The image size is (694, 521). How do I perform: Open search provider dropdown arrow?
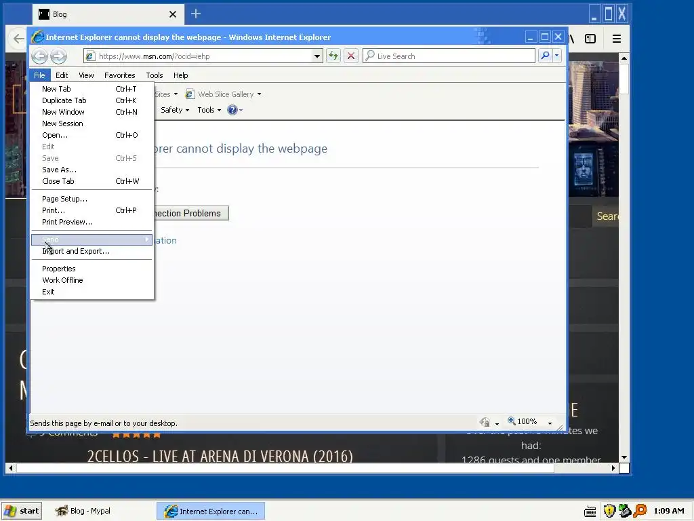[x=557, y=56]
